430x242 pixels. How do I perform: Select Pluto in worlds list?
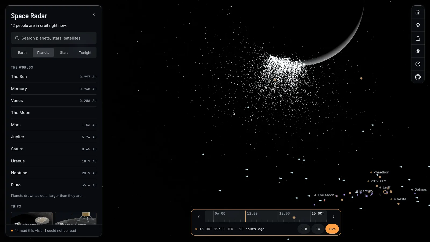point(54,185)
